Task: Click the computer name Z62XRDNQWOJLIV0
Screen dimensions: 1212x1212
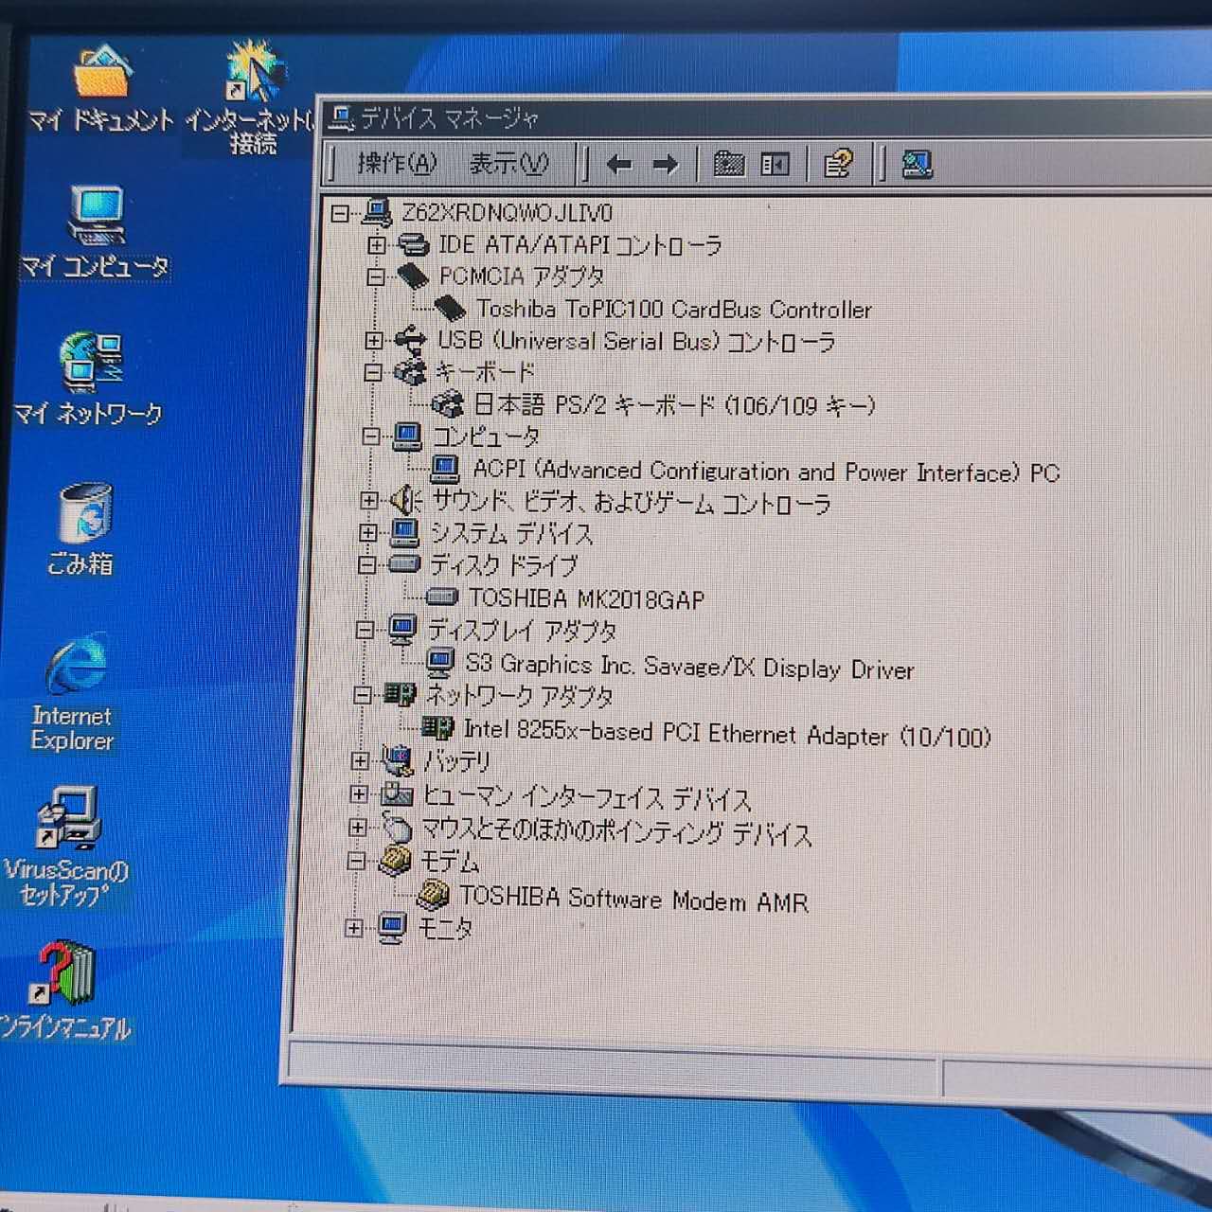Action: click(507, 213)
